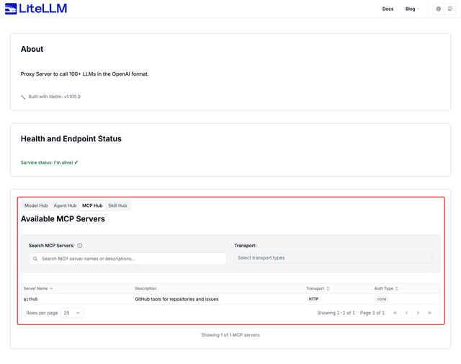The height and width of the screenshot is (364, 461).
Task: Click Built with litellm: v1.105.0 text
Action: pos(55,97)
